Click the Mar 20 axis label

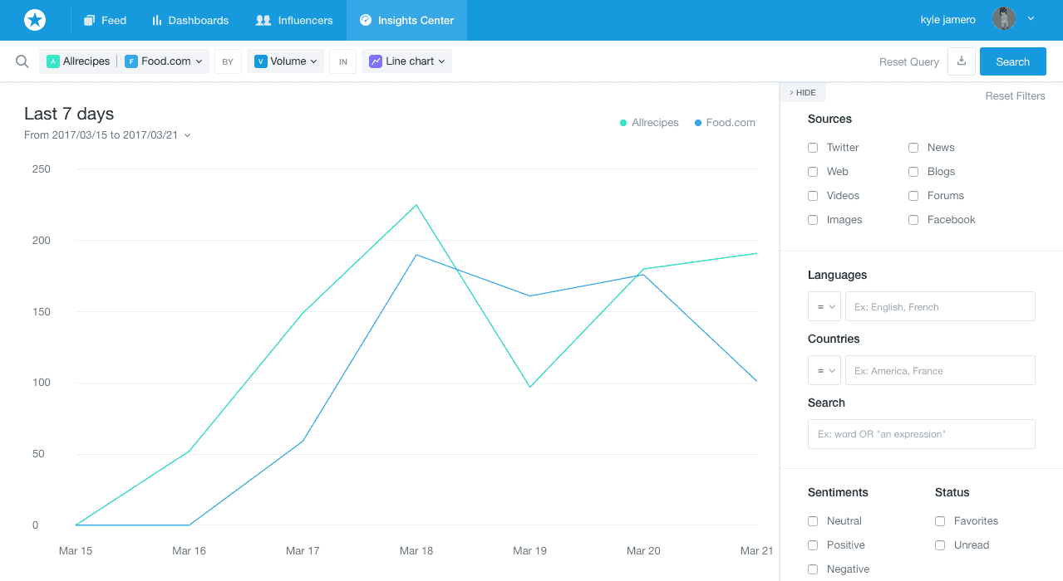[x=643, y=551]
